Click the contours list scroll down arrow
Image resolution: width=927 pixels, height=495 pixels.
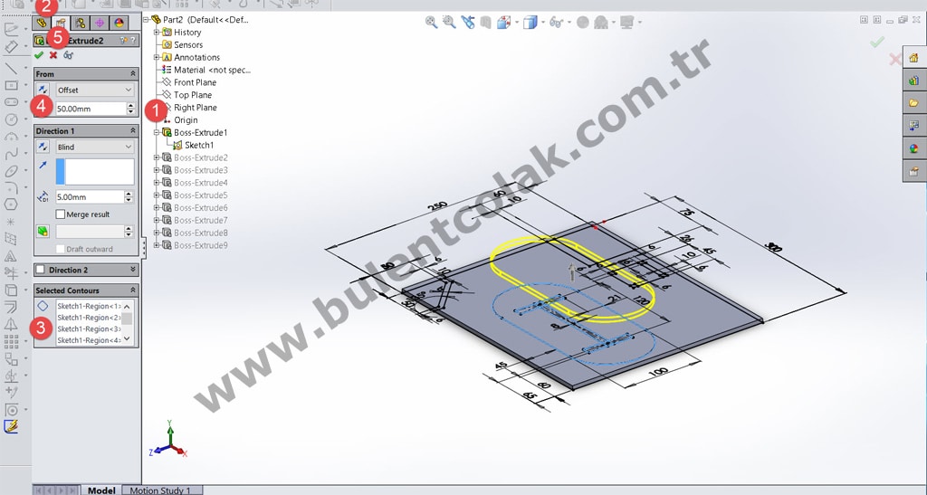click(x=127, y=339)
